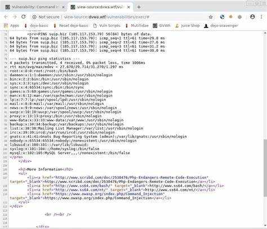Select the view-source:dvwa.wtf tab
Screen dimensions: 267x229
[100, 7]
